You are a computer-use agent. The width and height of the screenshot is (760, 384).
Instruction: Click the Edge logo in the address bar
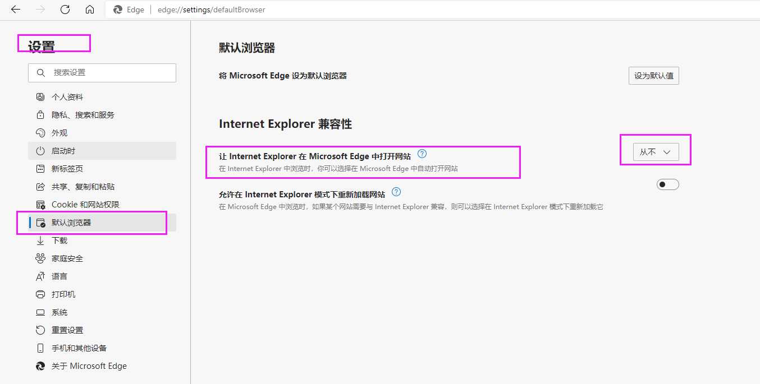click(118, 10)
